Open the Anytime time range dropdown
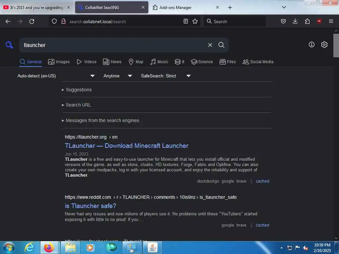 (x=118, y=76)
